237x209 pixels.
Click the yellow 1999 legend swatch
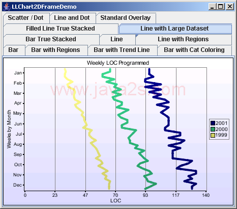pos(213,135)
